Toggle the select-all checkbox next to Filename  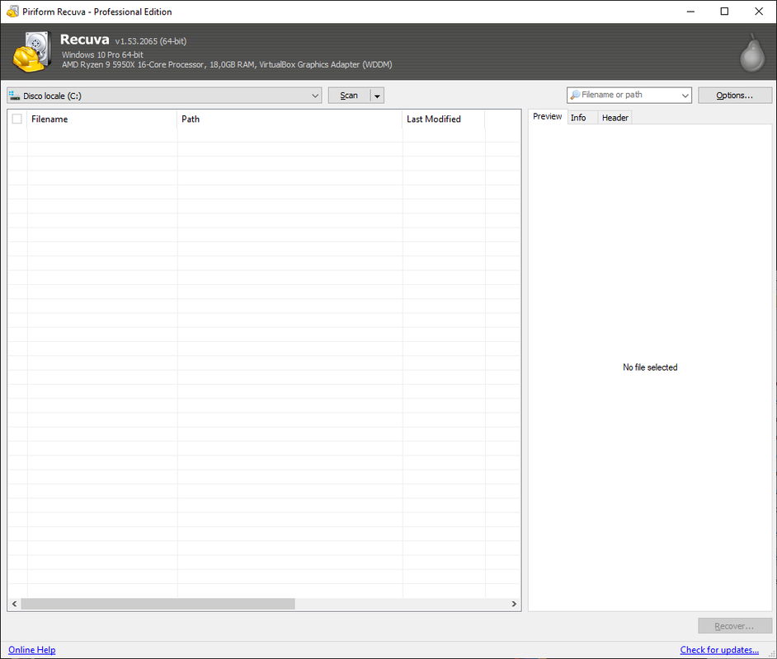pyautogui.click(x=16, y=119)
